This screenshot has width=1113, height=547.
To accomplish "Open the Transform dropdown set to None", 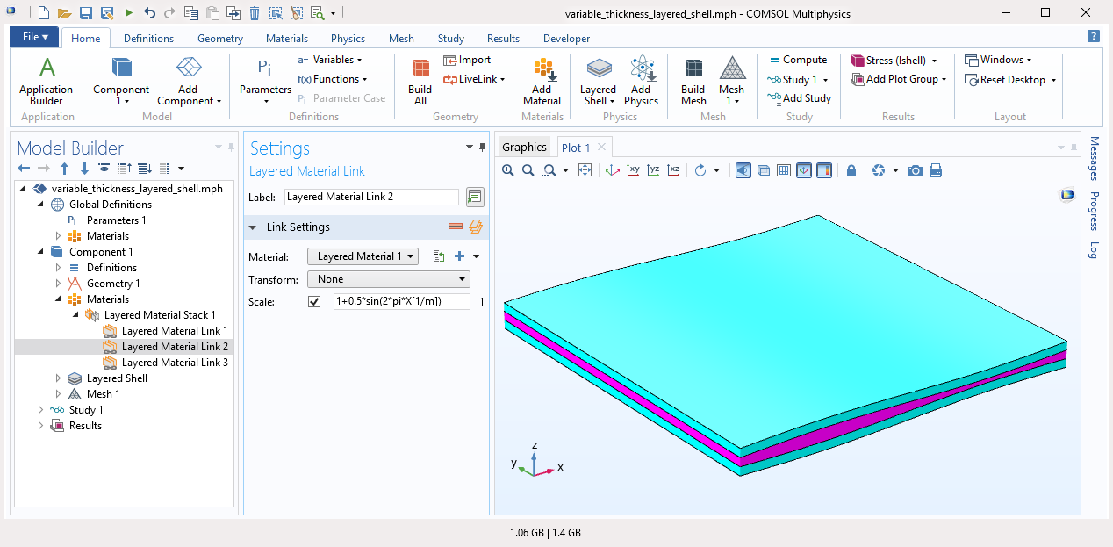I will (388, 279).
